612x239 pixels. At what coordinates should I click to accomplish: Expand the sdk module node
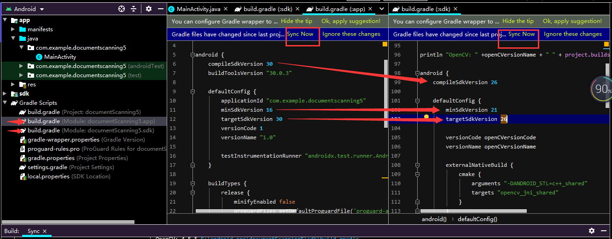click(5, 94)
